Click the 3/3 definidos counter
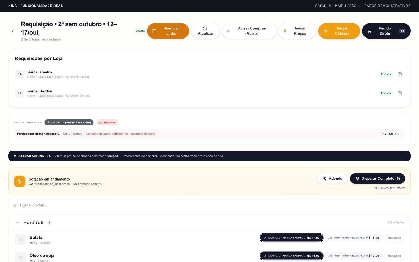 (396, 222)
